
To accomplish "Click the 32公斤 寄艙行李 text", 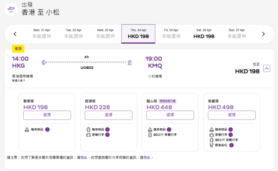I will [x=227, y=140].
